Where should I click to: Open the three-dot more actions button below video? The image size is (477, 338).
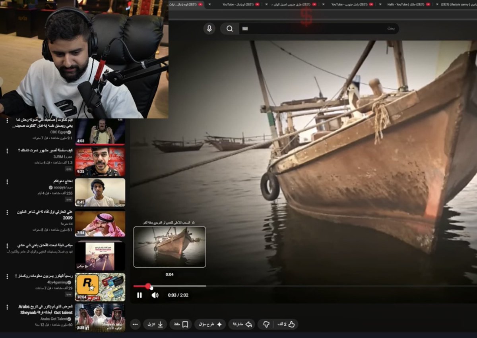(135, 324)
